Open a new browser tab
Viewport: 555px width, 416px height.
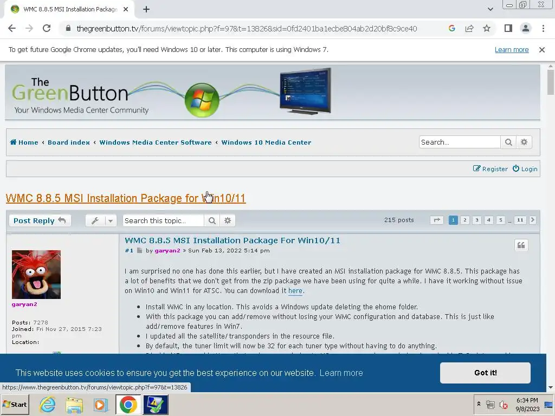click(x=146, y=9)
